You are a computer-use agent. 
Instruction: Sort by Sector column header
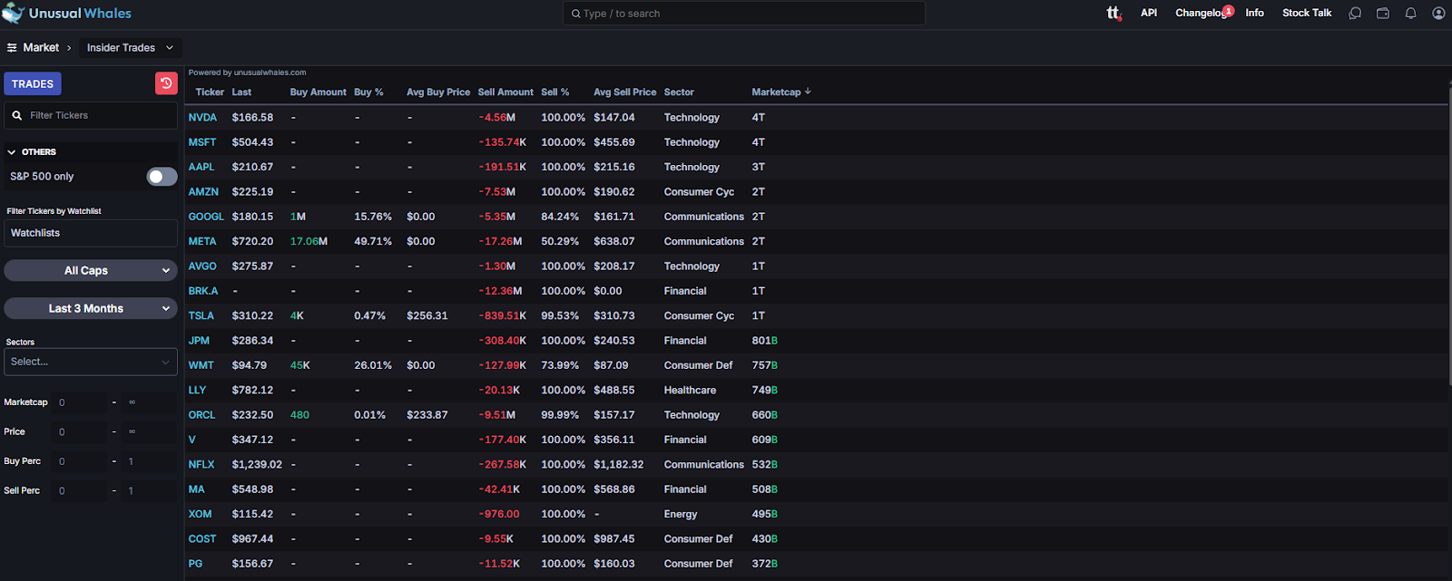(679, 92)
